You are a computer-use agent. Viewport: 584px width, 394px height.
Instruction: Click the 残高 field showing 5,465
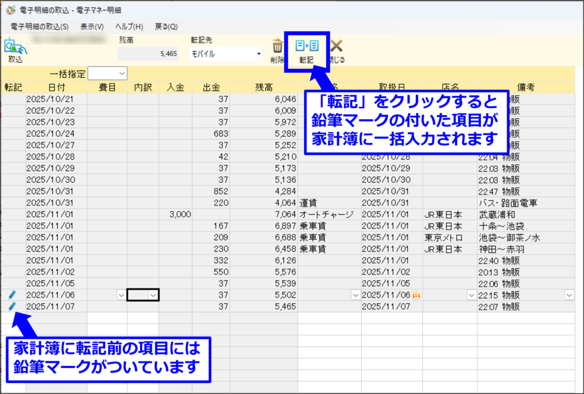tap(149, 54)
